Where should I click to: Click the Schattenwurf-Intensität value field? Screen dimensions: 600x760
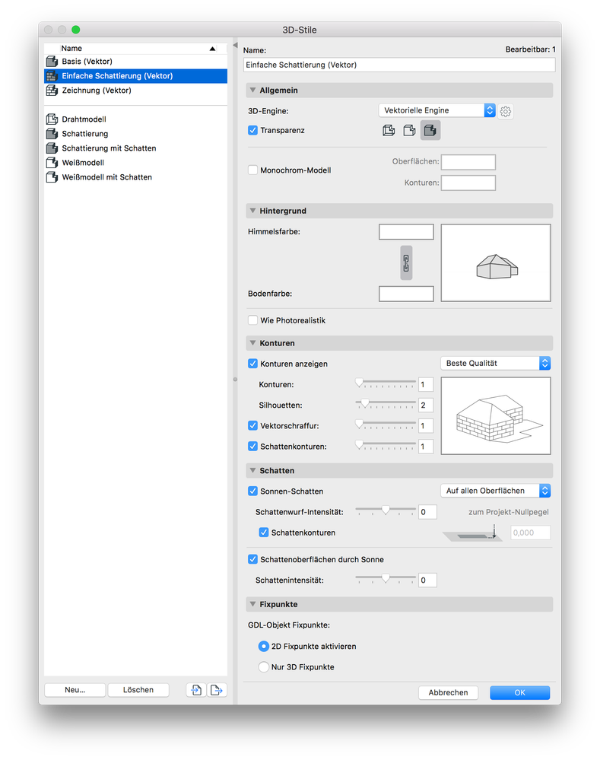[x=427, y=512]
